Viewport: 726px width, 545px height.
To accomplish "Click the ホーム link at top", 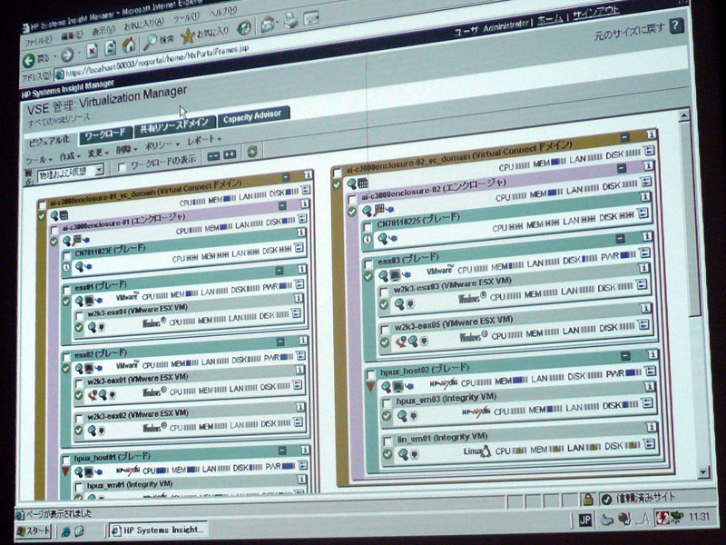I will 549,20.
